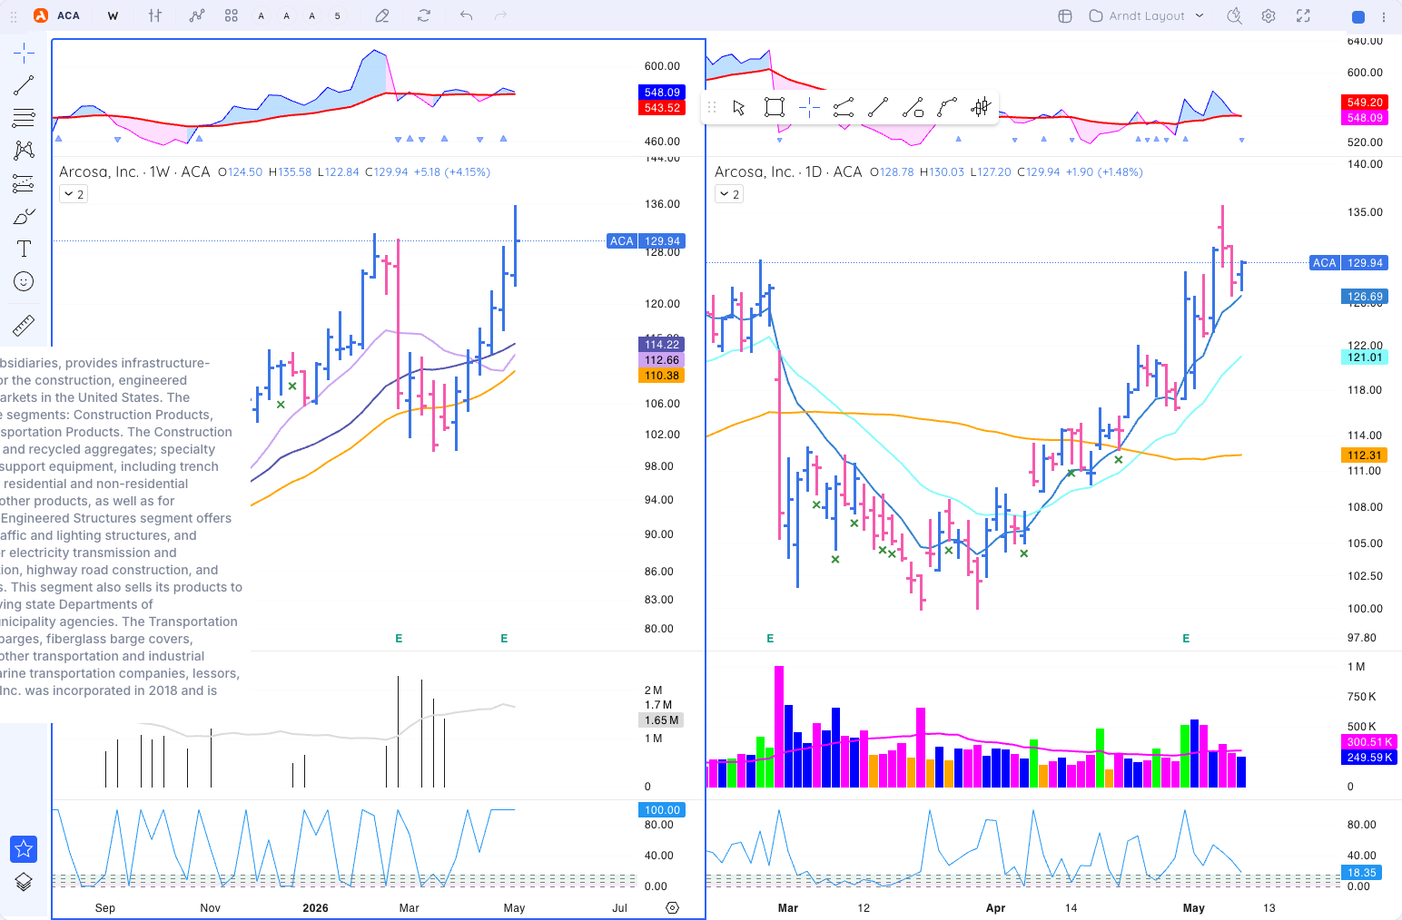
Task: Open the favorites star toolbar button
Action: coord(24,849)
